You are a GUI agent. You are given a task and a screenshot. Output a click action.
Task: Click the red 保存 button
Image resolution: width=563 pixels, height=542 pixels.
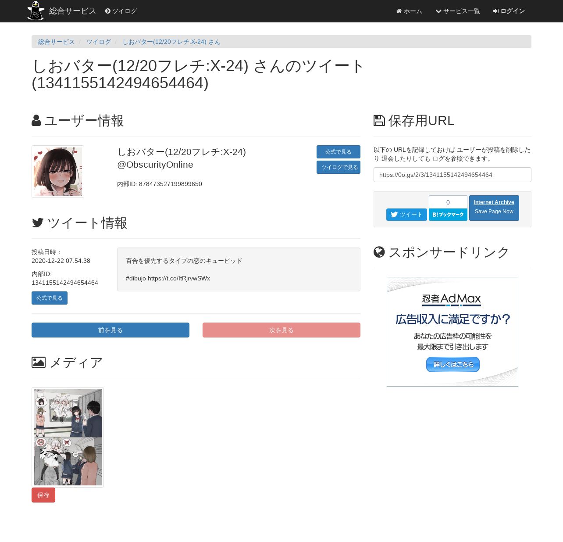[43, 495]
